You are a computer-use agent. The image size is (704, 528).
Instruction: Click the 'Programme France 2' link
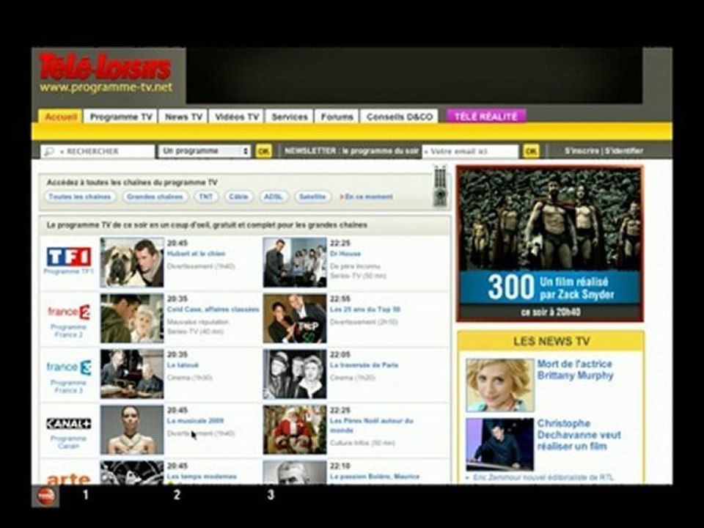69,331
